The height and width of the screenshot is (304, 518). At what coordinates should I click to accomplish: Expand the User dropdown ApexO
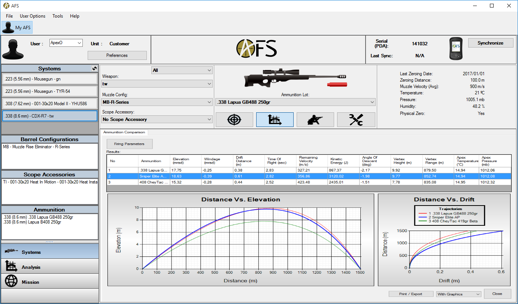(66, 43)
